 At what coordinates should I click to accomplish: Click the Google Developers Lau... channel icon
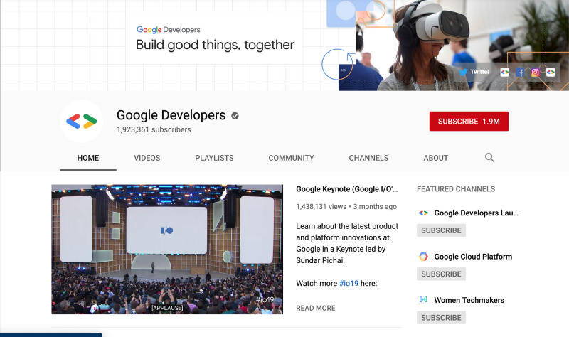(x=423, y=213)
